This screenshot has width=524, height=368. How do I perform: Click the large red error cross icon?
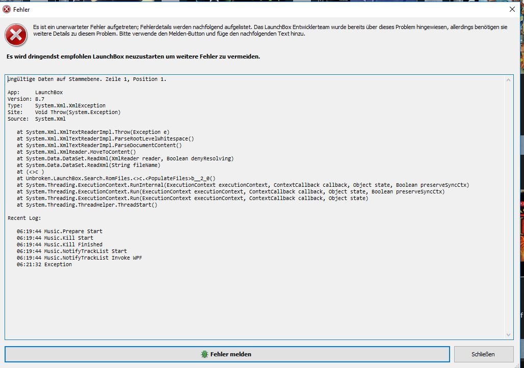point(16,35)
